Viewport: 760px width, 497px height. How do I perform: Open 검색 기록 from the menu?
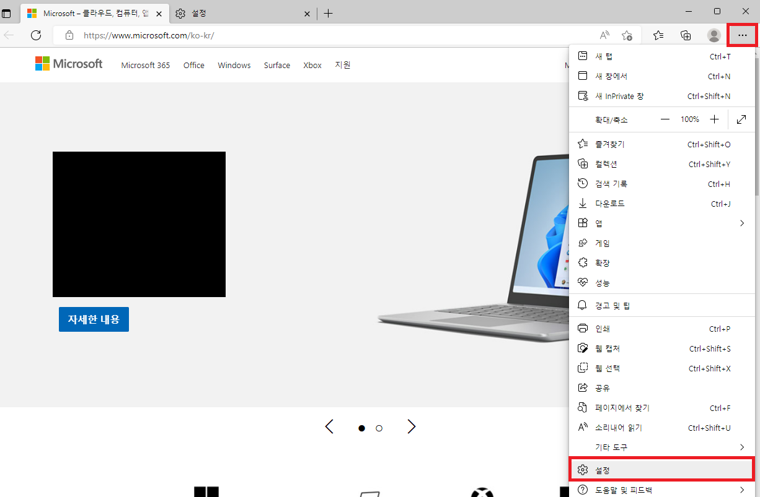(662, 184)
